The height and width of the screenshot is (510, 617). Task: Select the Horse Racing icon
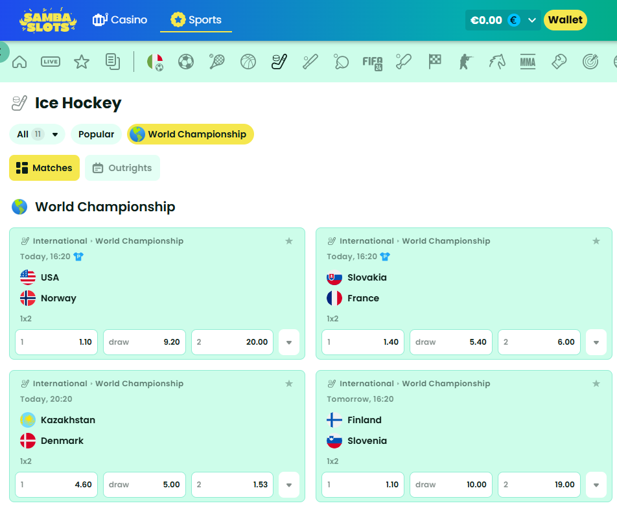(x=497, y=62)
